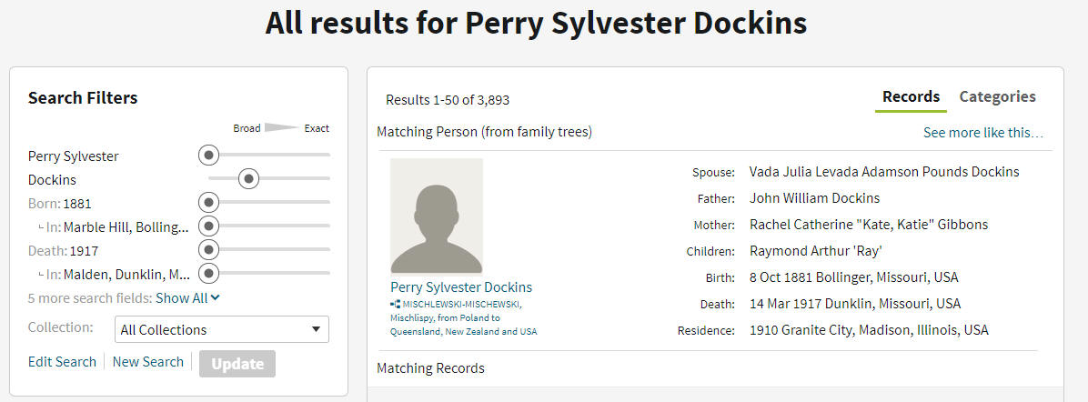Click the Perry Sylvester first name slider handle
The height and width of the screenshot is (402, 1088).
209,155
